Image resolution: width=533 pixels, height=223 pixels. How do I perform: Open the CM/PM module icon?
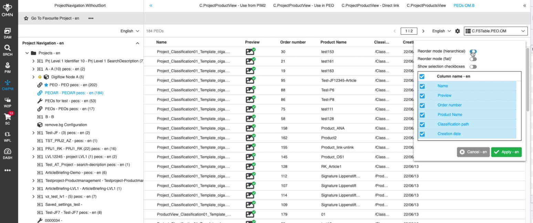(x=8, y=85)
